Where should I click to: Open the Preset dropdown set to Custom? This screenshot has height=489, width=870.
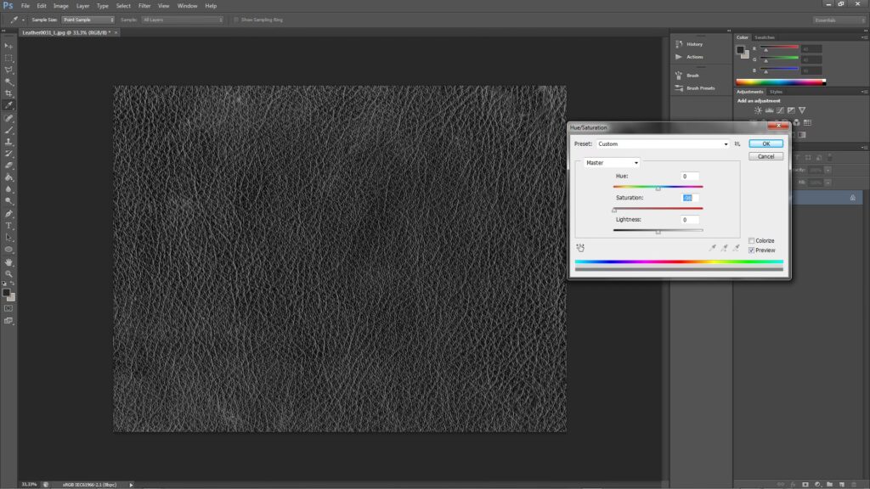point(662,144)
